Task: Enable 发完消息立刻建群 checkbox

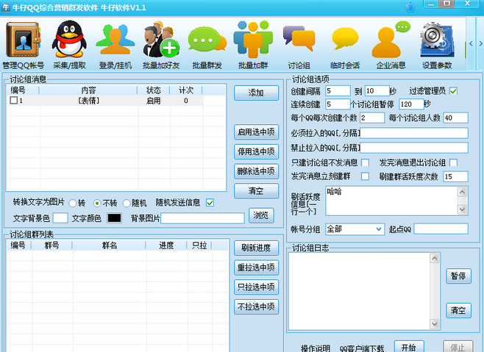Action: coord(365,176)
